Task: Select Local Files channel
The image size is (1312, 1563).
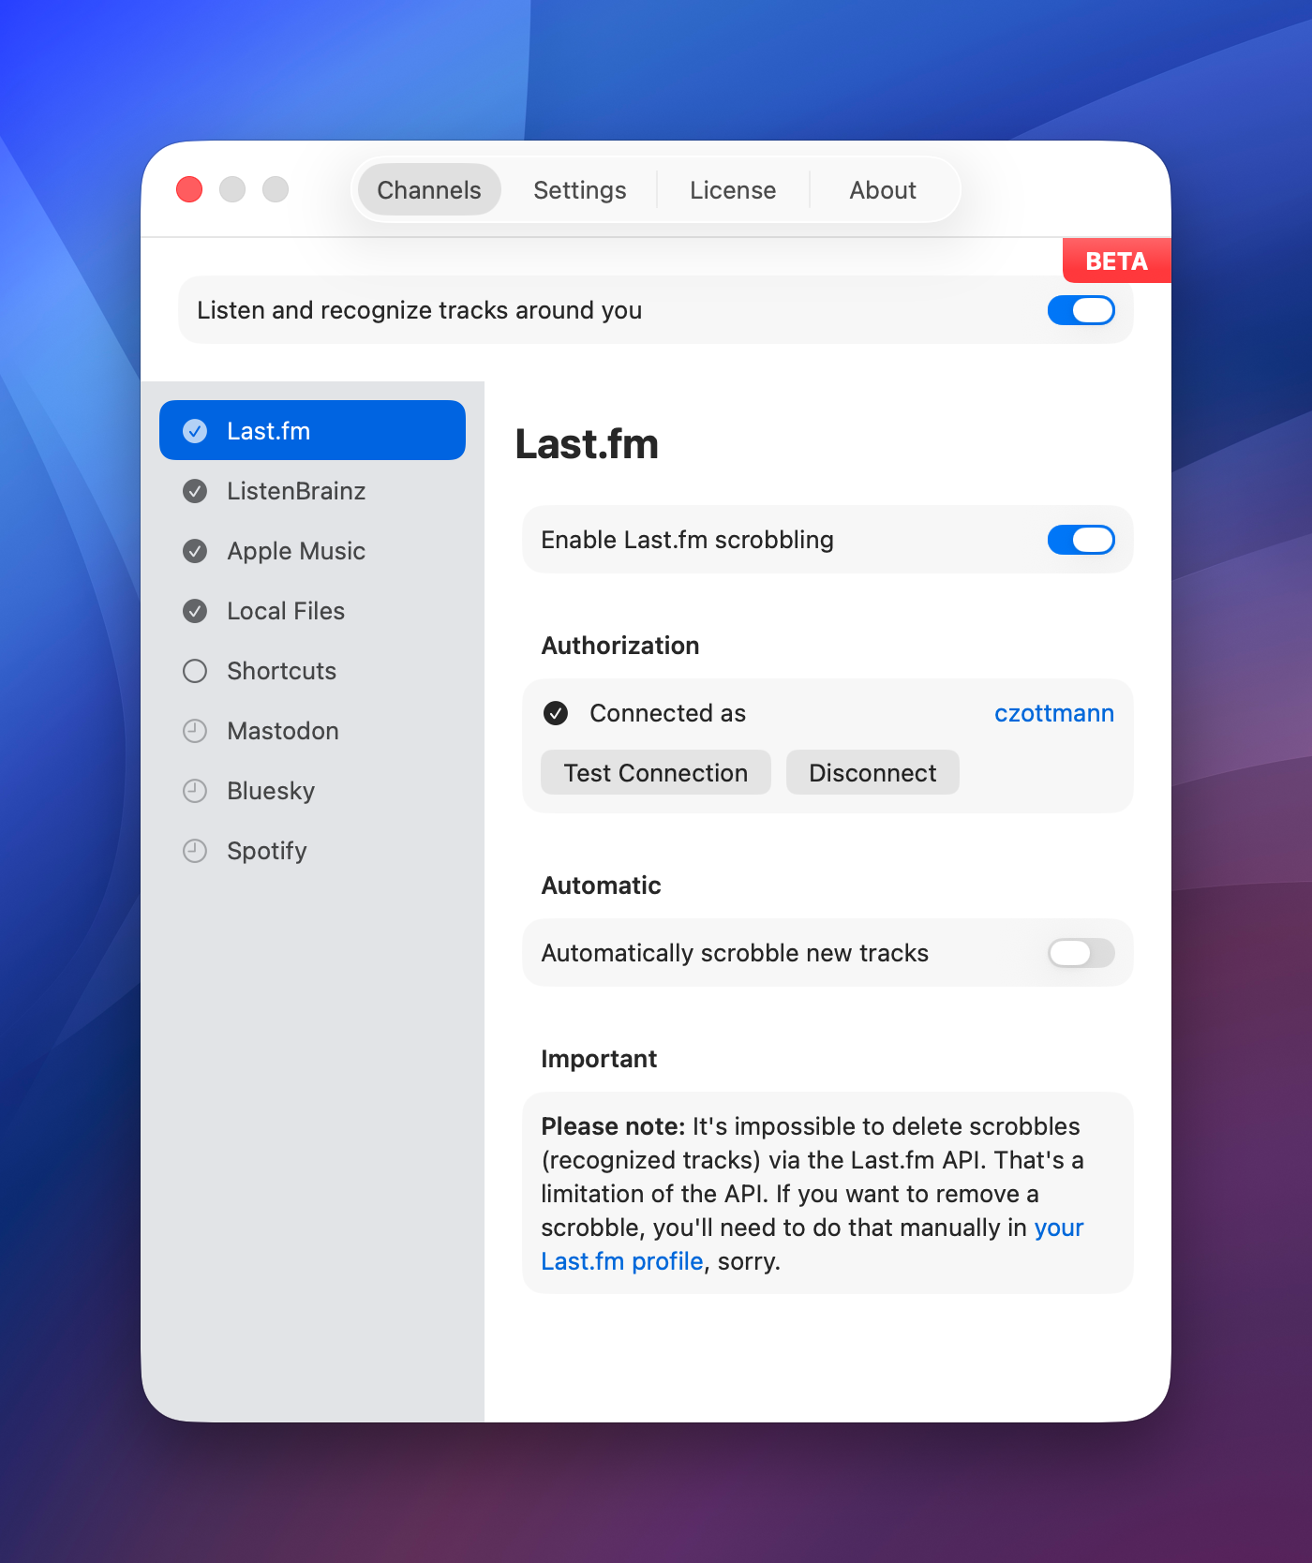Action: click(x=312, y=611)
